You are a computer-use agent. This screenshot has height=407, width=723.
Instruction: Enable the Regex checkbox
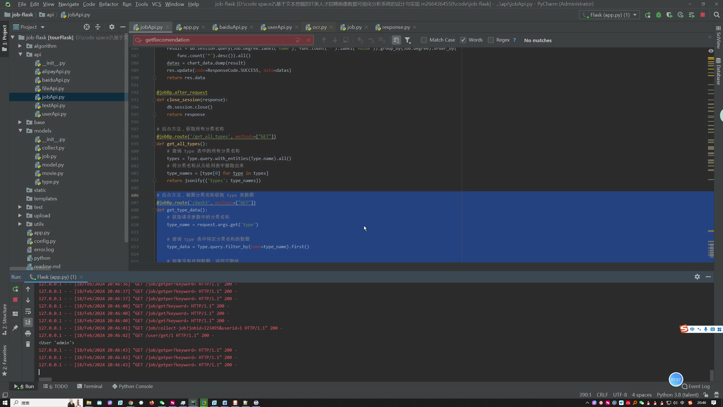pos(491,40)
